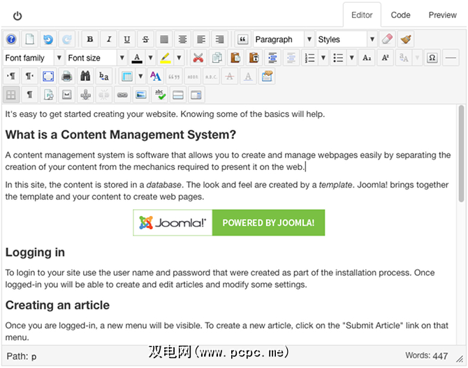This screenshot has width=468, height=368.
Task: Toggle underline formatting
Action: click(126, 40)
